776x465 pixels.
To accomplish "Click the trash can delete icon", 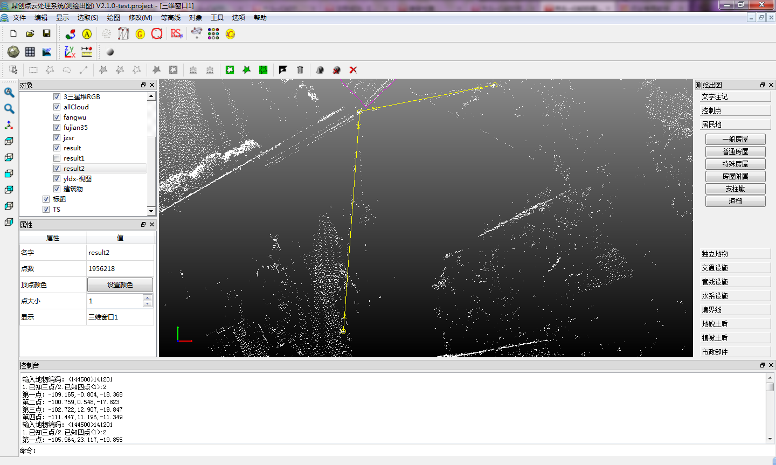I will pyautogui.click(x=300, y=70).
